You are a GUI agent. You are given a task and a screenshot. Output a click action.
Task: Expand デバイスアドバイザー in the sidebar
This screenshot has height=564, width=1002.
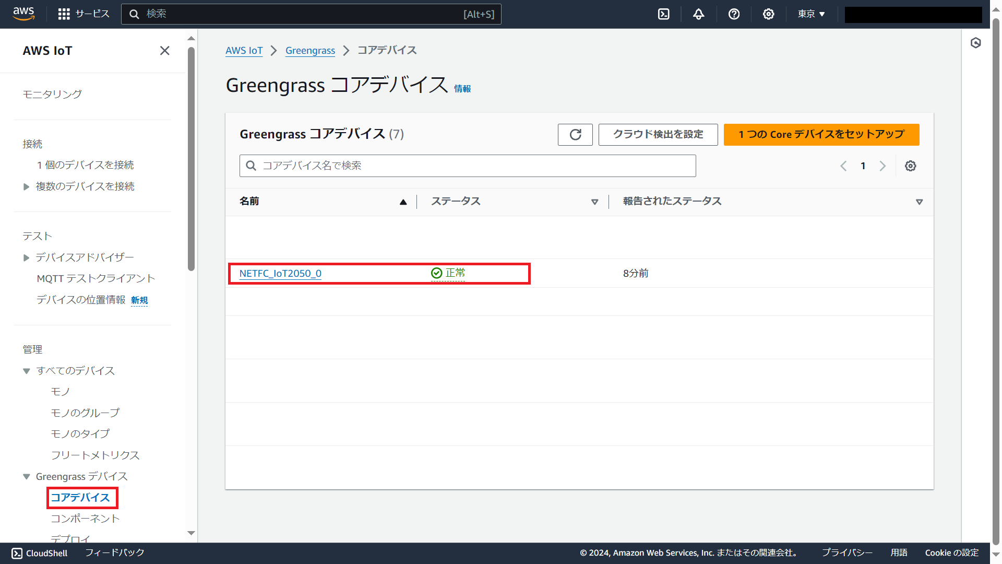[26, 257]
